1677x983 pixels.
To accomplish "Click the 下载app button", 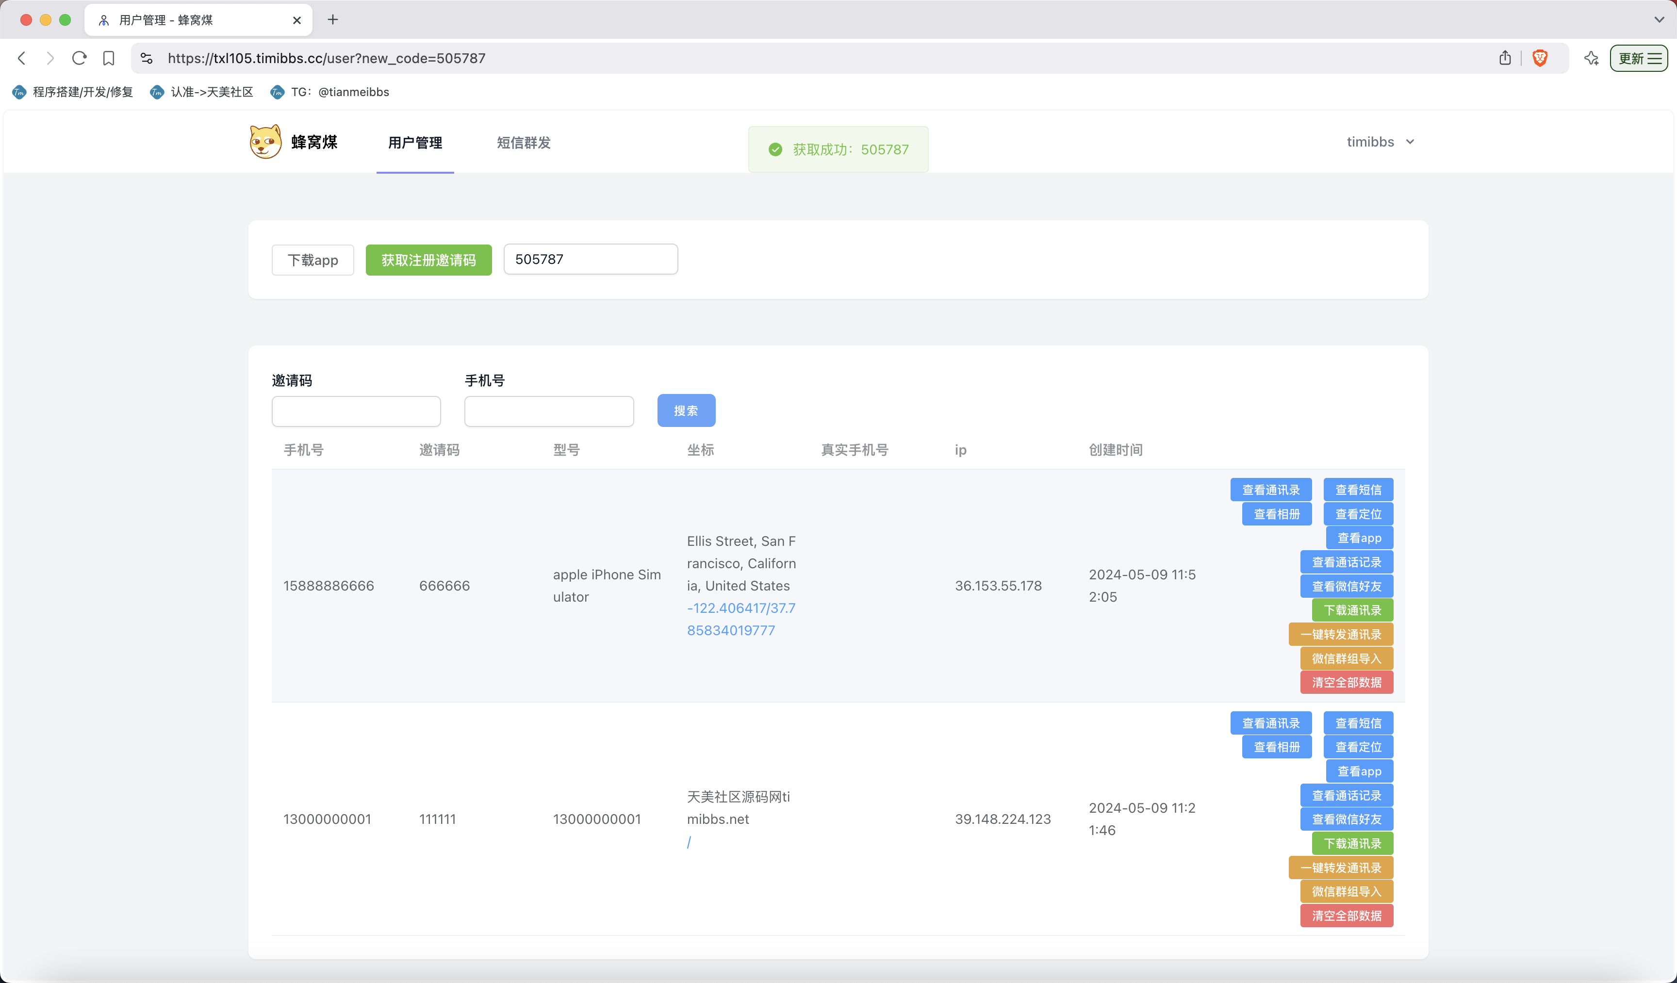I will (x=312, y=260).
